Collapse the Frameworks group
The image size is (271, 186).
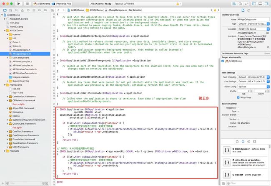tap(5, 85)
